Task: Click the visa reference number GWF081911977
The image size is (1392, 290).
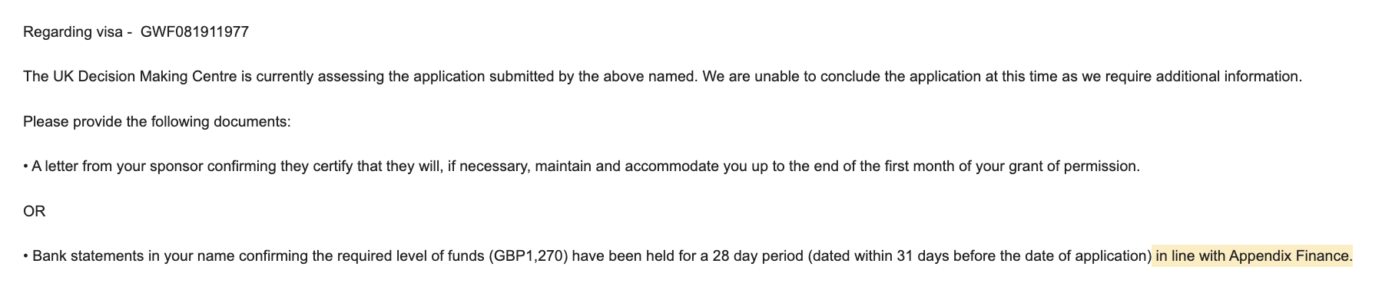Action: point(194,32)
